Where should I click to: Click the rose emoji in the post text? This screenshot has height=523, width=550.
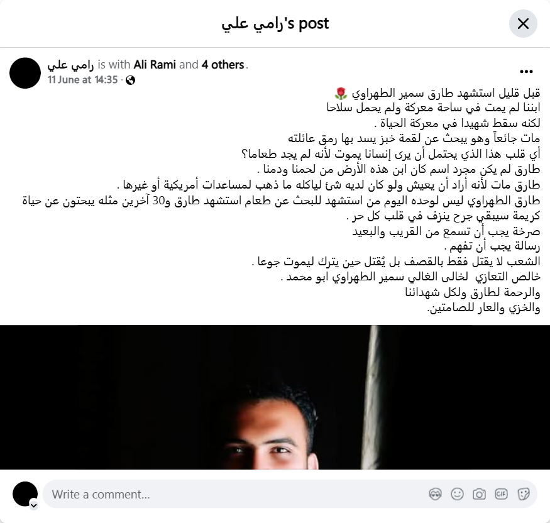tap(341, 93)
